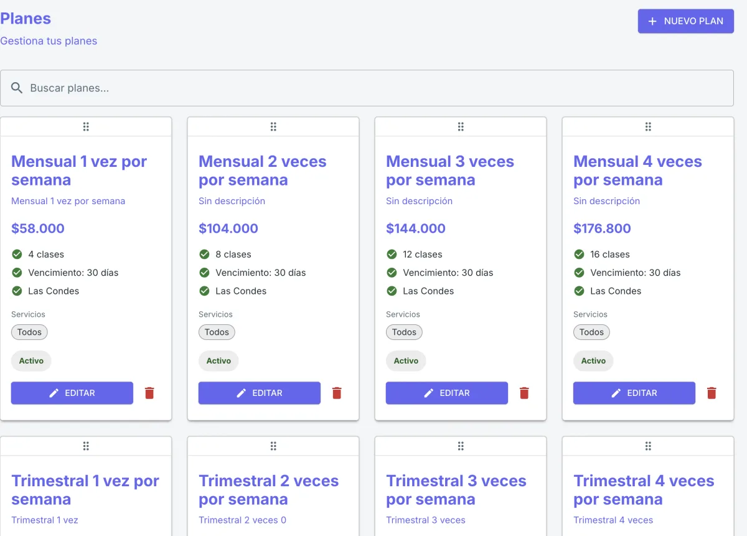Click Activo status badge in Mensual 3 veces card
The image size is (747, 536).
point(406,360)
